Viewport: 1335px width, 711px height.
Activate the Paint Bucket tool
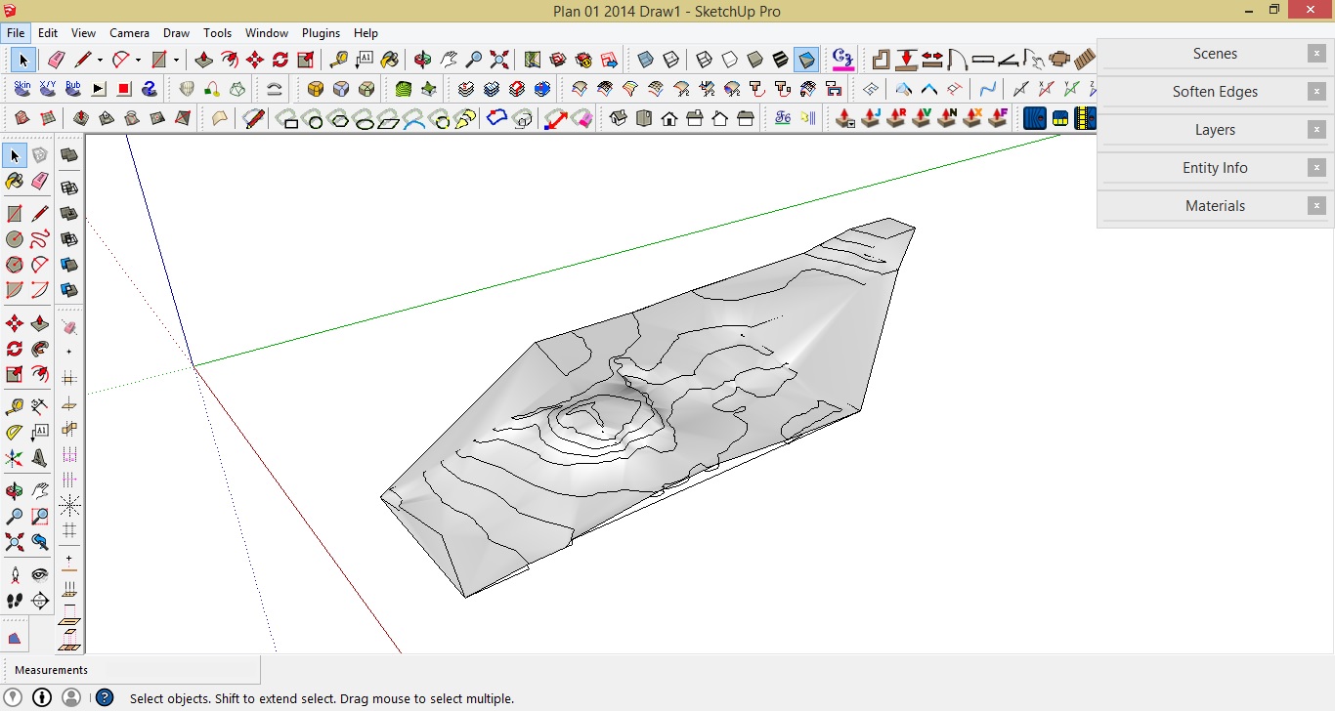(392, 60)
